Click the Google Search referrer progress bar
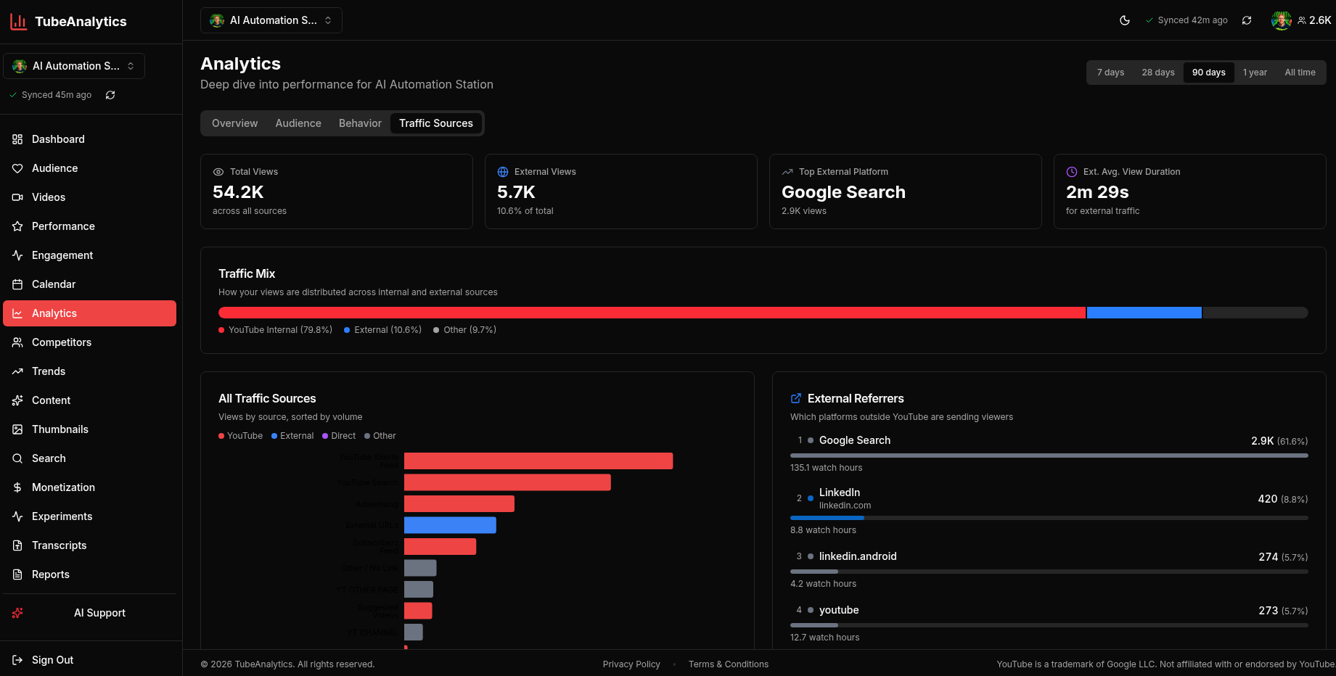The width and height of the screenshot is (1336, 676). coord(1048,456)
